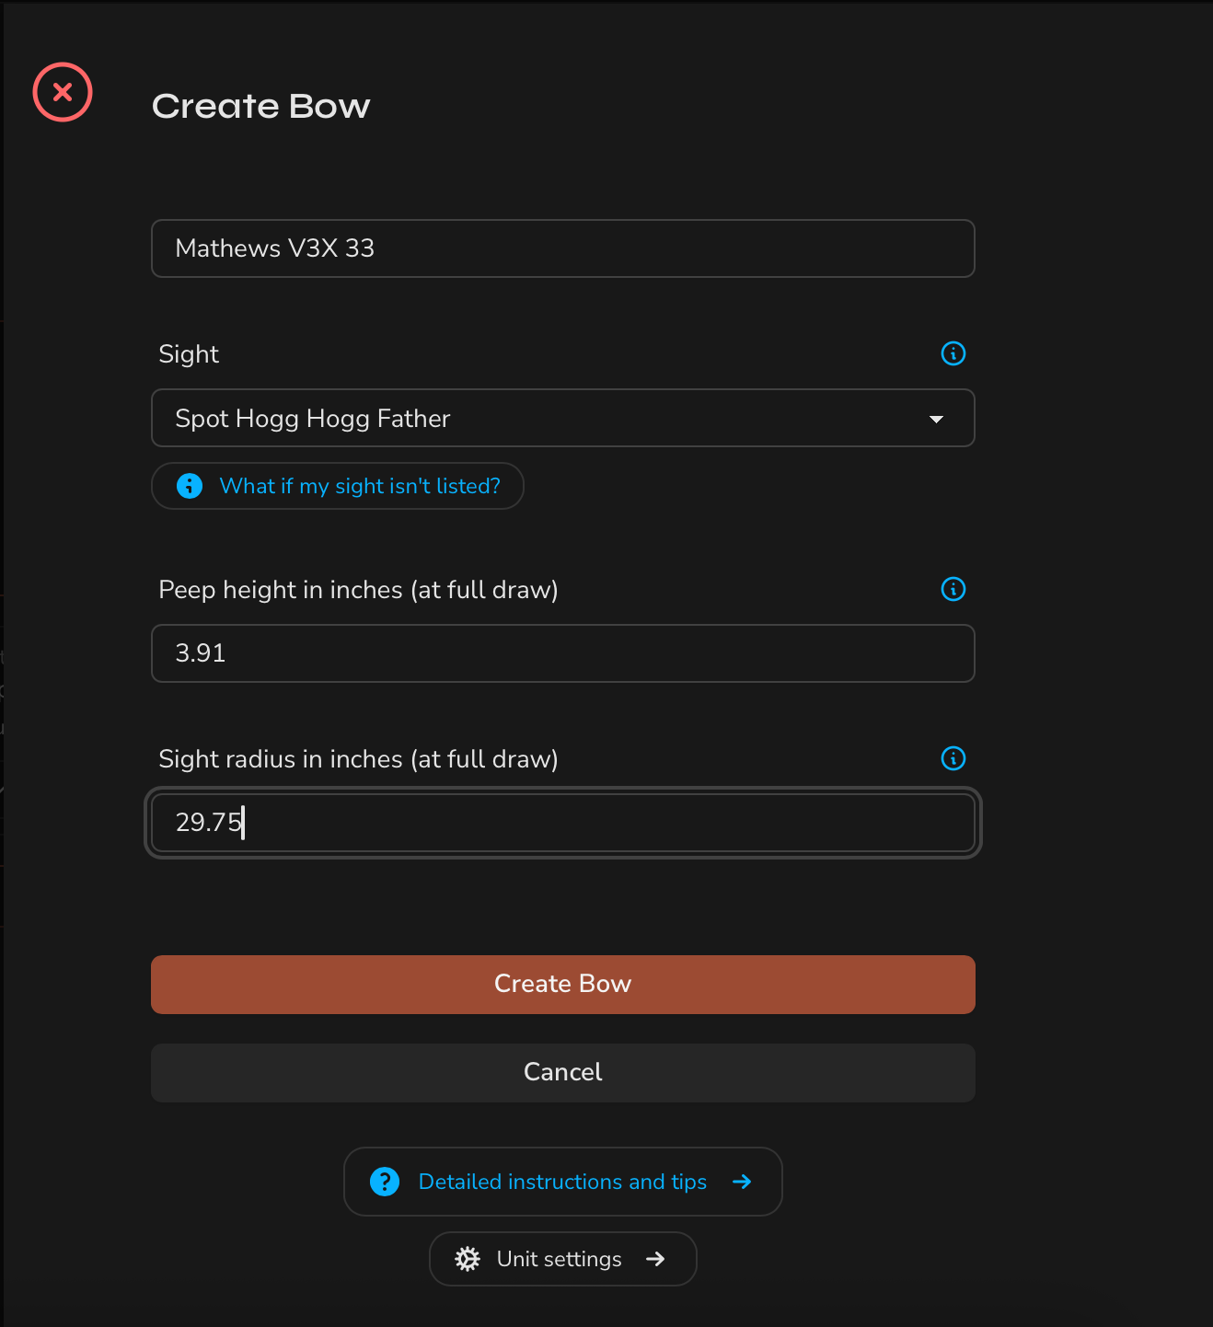
Task: Click the Peep height input showing 3.91
Action: click(562, 653)
